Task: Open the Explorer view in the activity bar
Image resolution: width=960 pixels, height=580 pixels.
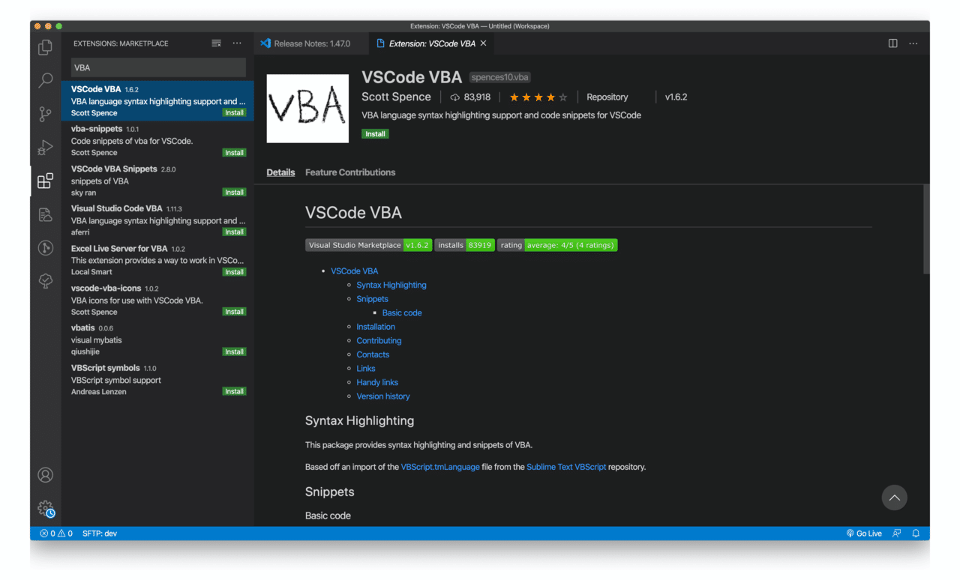Action: click(x=46, y=47)
